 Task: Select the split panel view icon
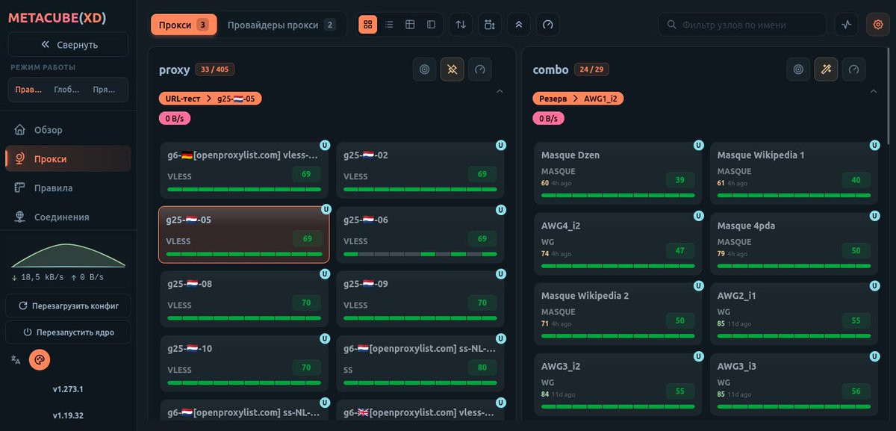(x=431, y=25)
